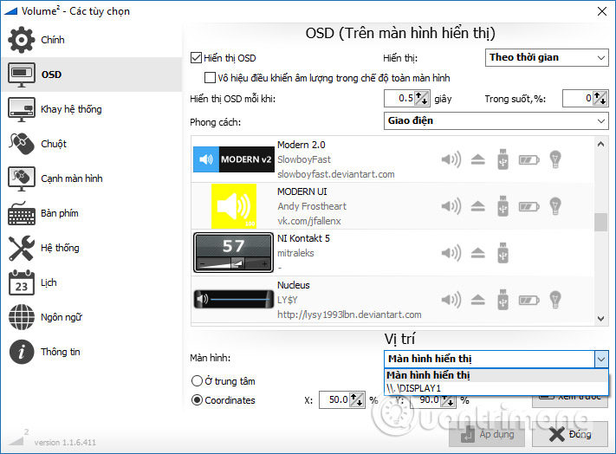The height and width of the screenshot is (454, 616).
Task: Open Cạnh màn hình screen edges icon
Action: (21, 178)
